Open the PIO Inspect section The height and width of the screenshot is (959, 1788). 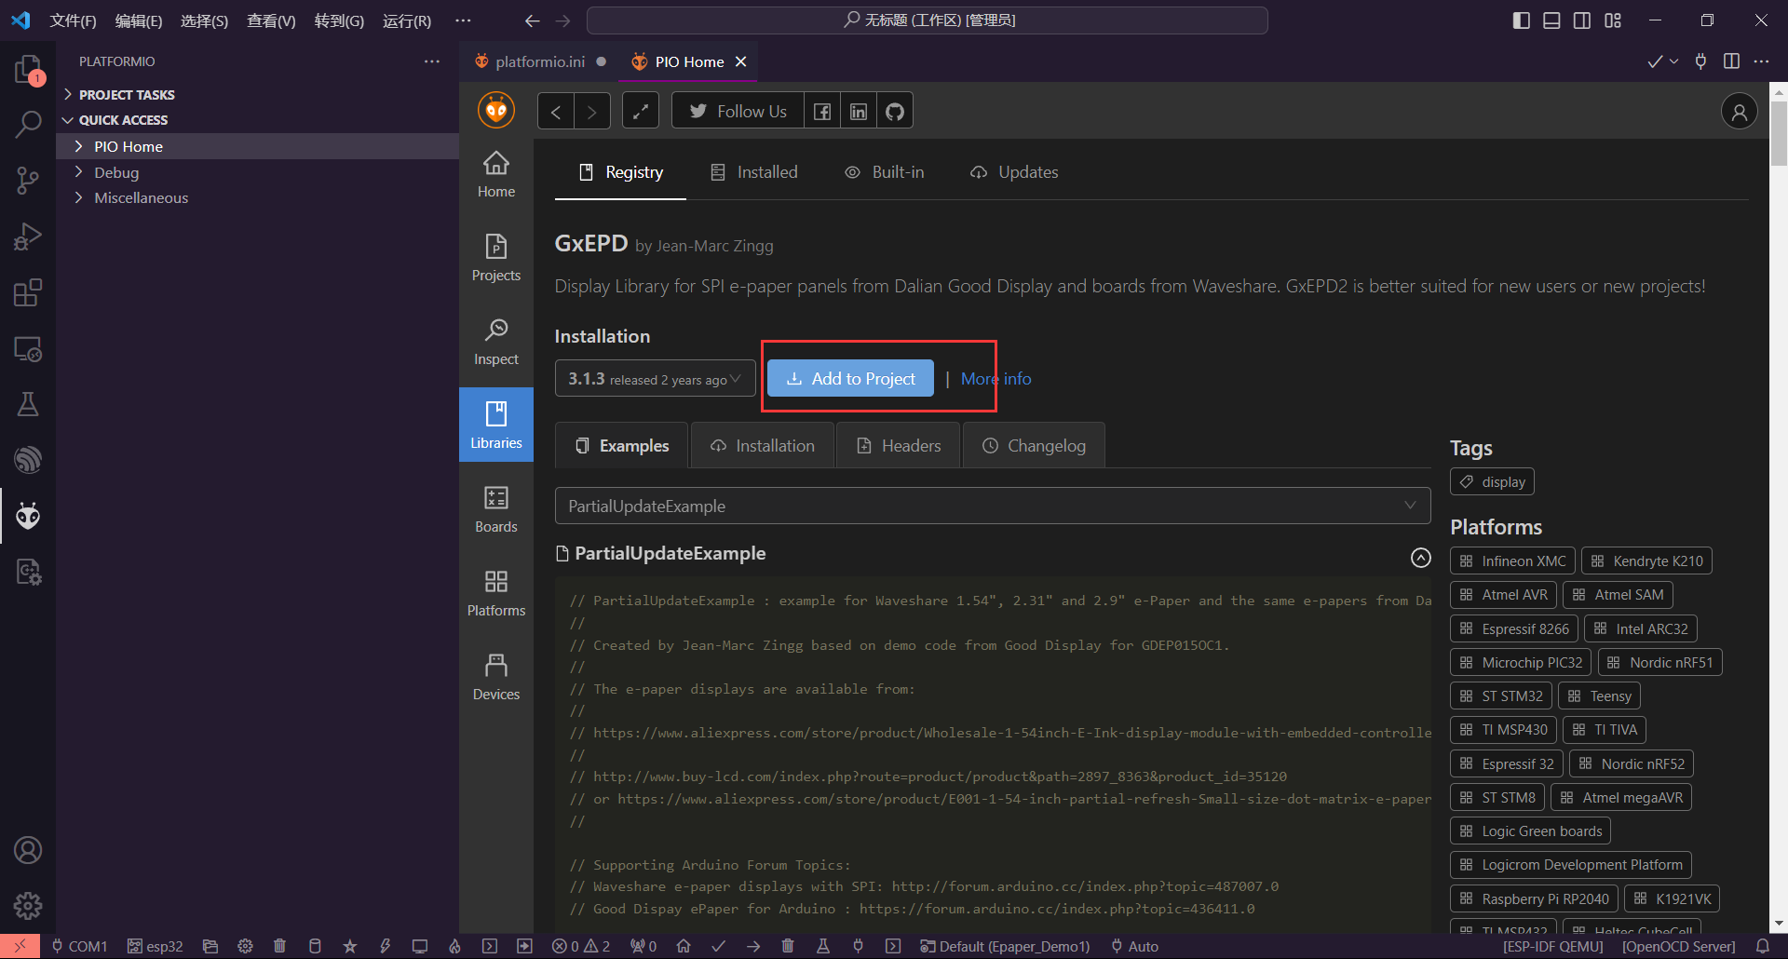pyautogui.click(x=496, y=342)
